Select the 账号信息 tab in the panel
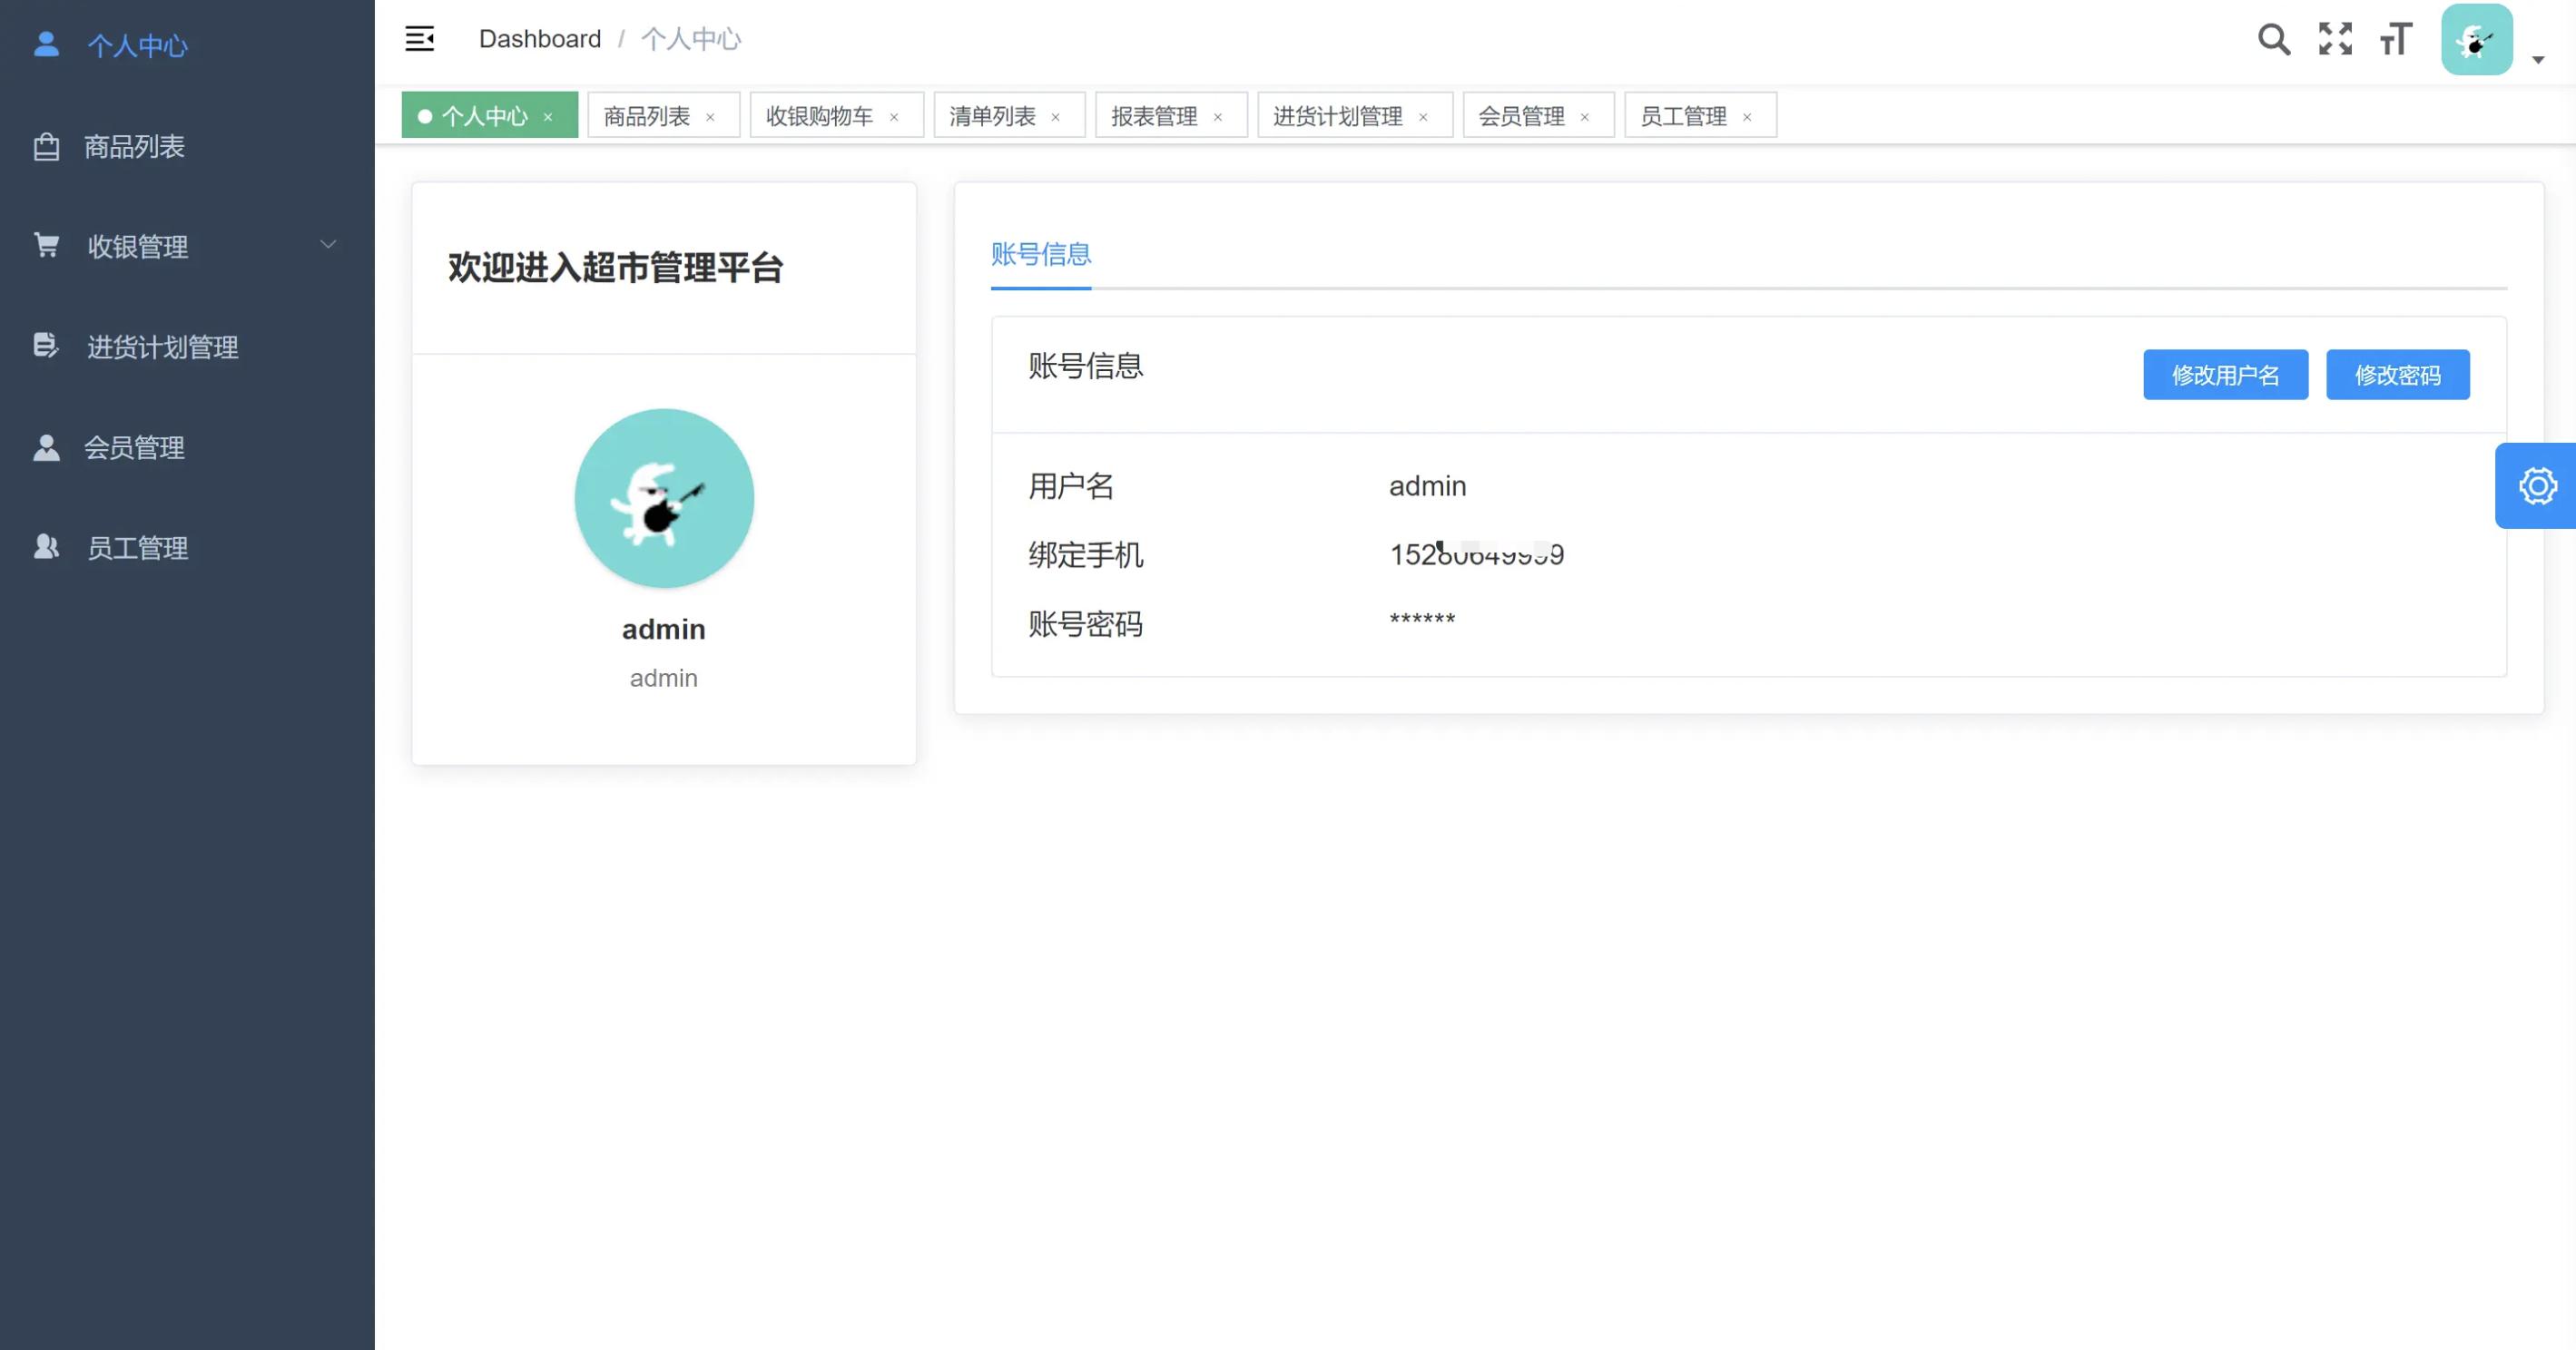This screenshot has width=2576, height=1350. [x=1040, y=254]
